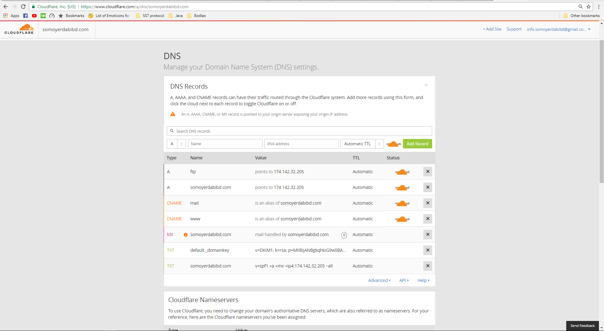The width and height of the screenshot is (604, 331).
Task: Click the MX priority 0 badge
Action: [344, 235]
